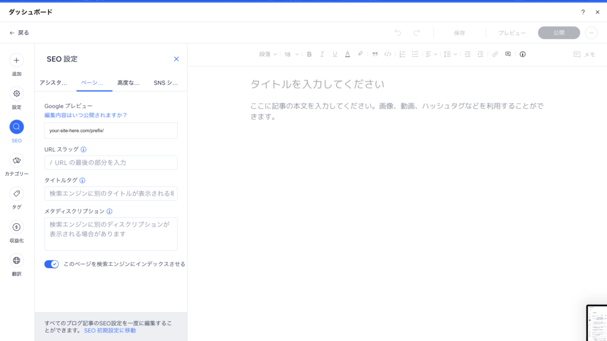Viewport: 607px width, 341px height.
Task: Click the add comment box icon in toolbar
Action: coord(508,54)
